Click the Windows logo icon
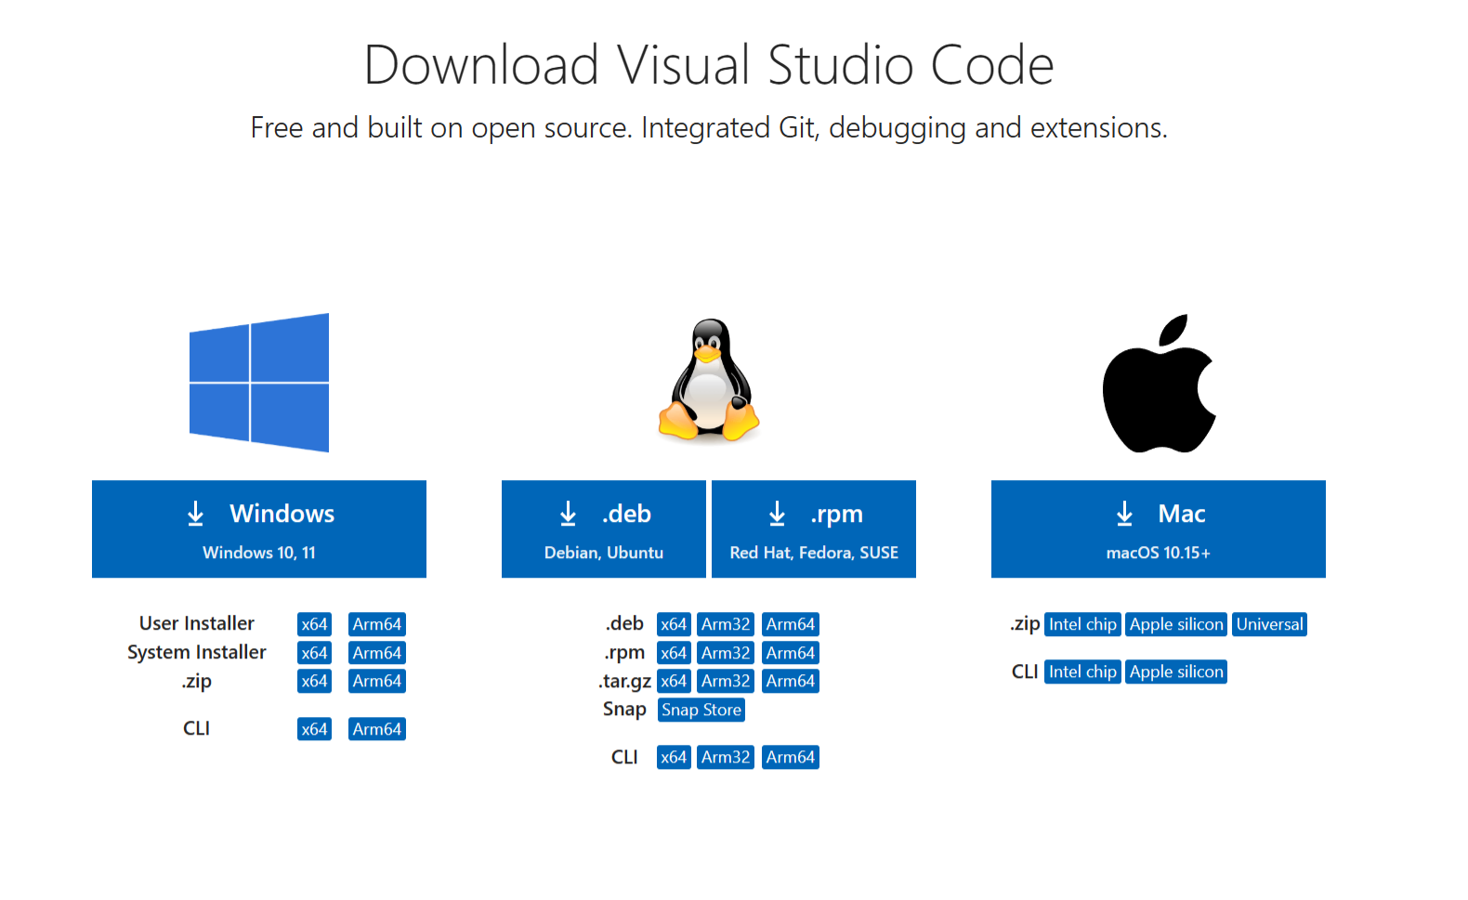Screen dimensions: 1468x900 tap(259, 383)
